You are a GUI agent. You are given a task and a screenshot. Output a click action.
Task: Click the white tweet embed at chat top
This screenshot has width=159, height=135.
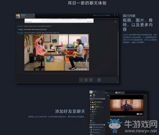tap(59, 21)
